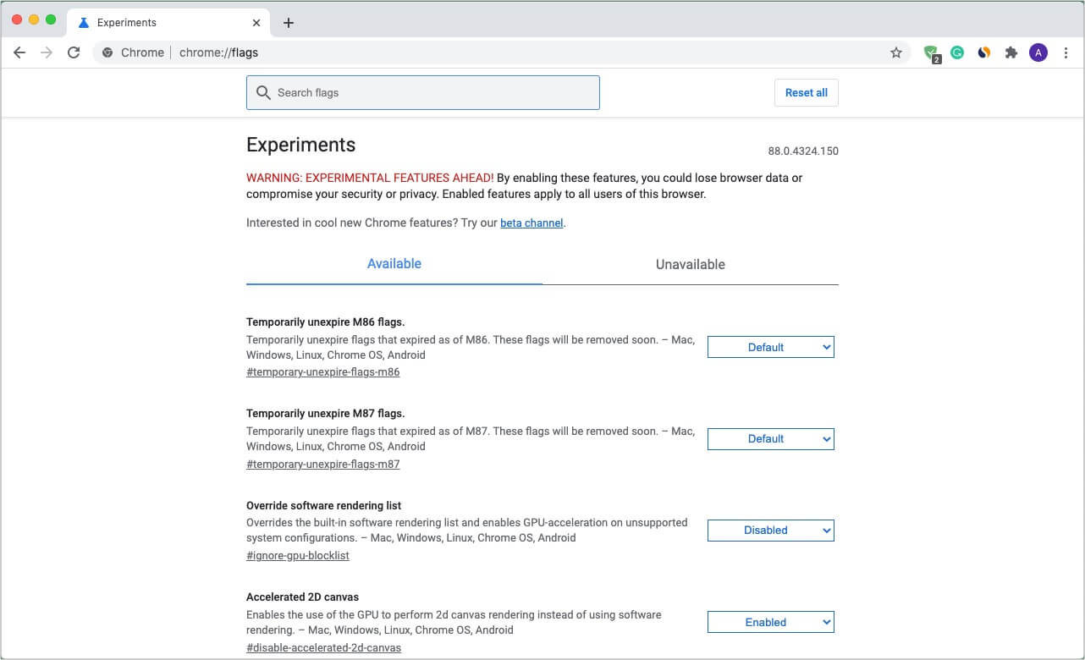Click the Reset all button

(x=807, y=93)
